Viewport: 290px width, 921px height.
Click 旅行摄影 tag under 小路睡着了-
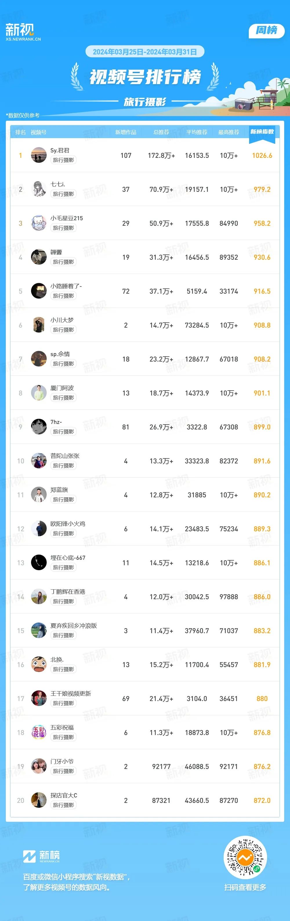[x=64, y=296]
